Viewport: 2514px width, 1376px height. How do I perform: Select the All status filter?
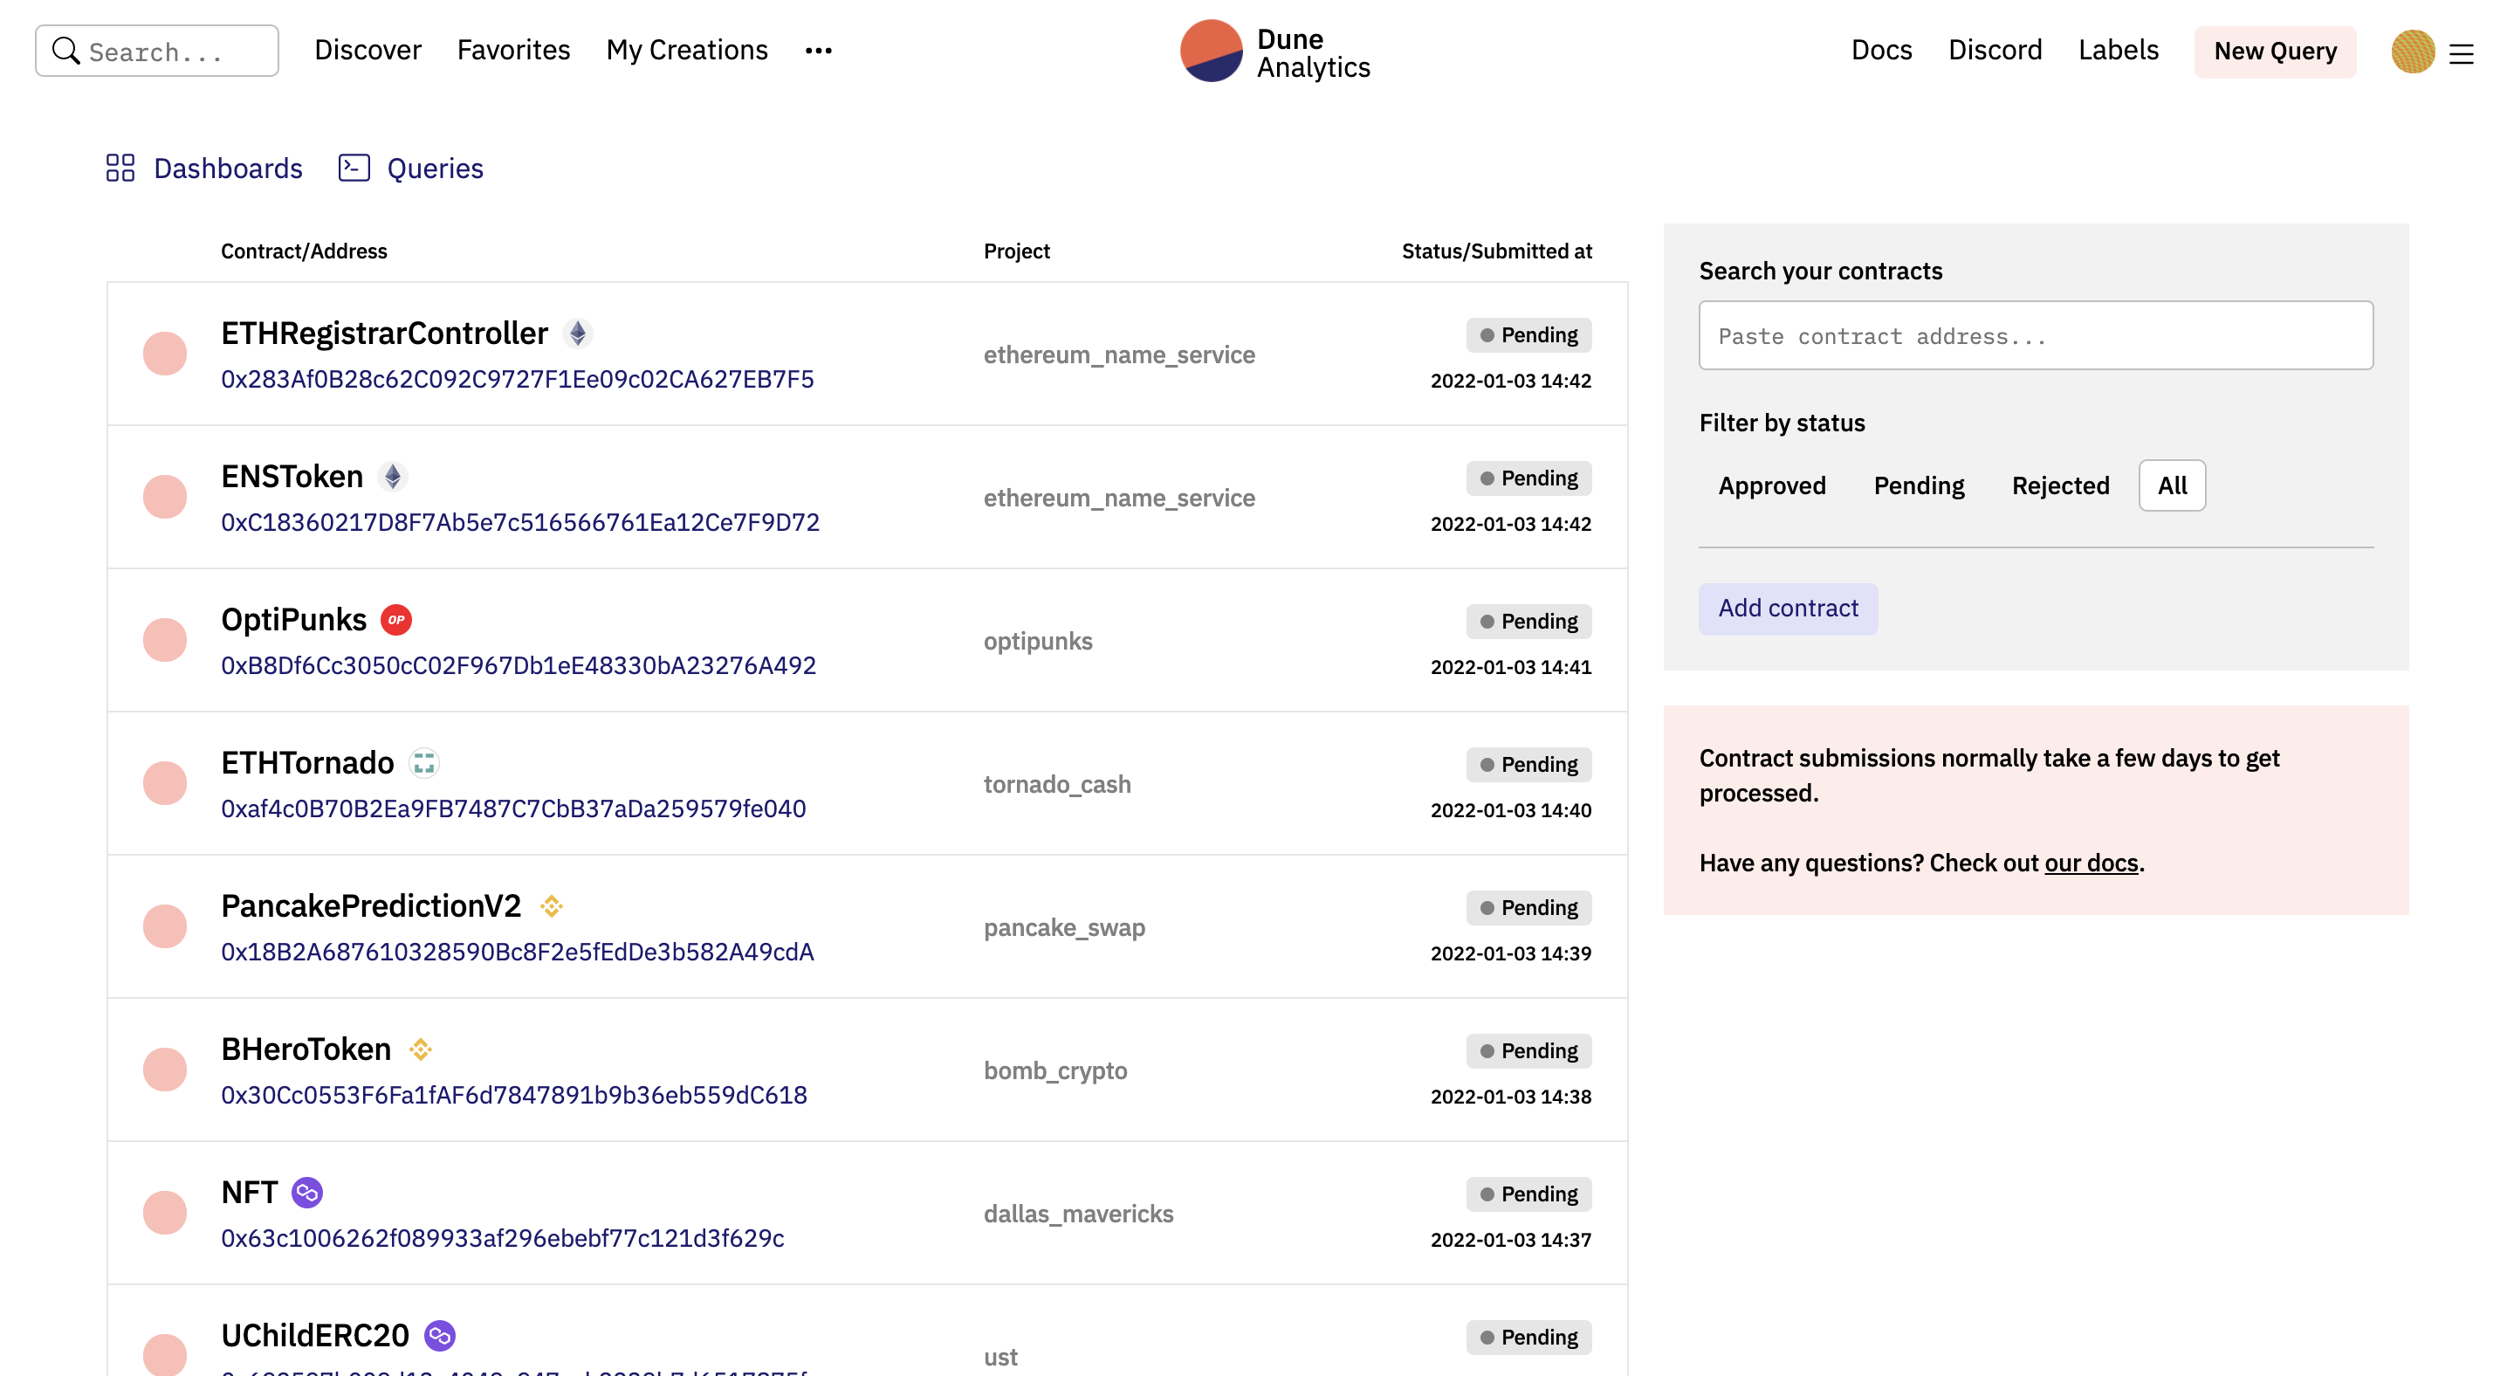[x=2172, y=485]
